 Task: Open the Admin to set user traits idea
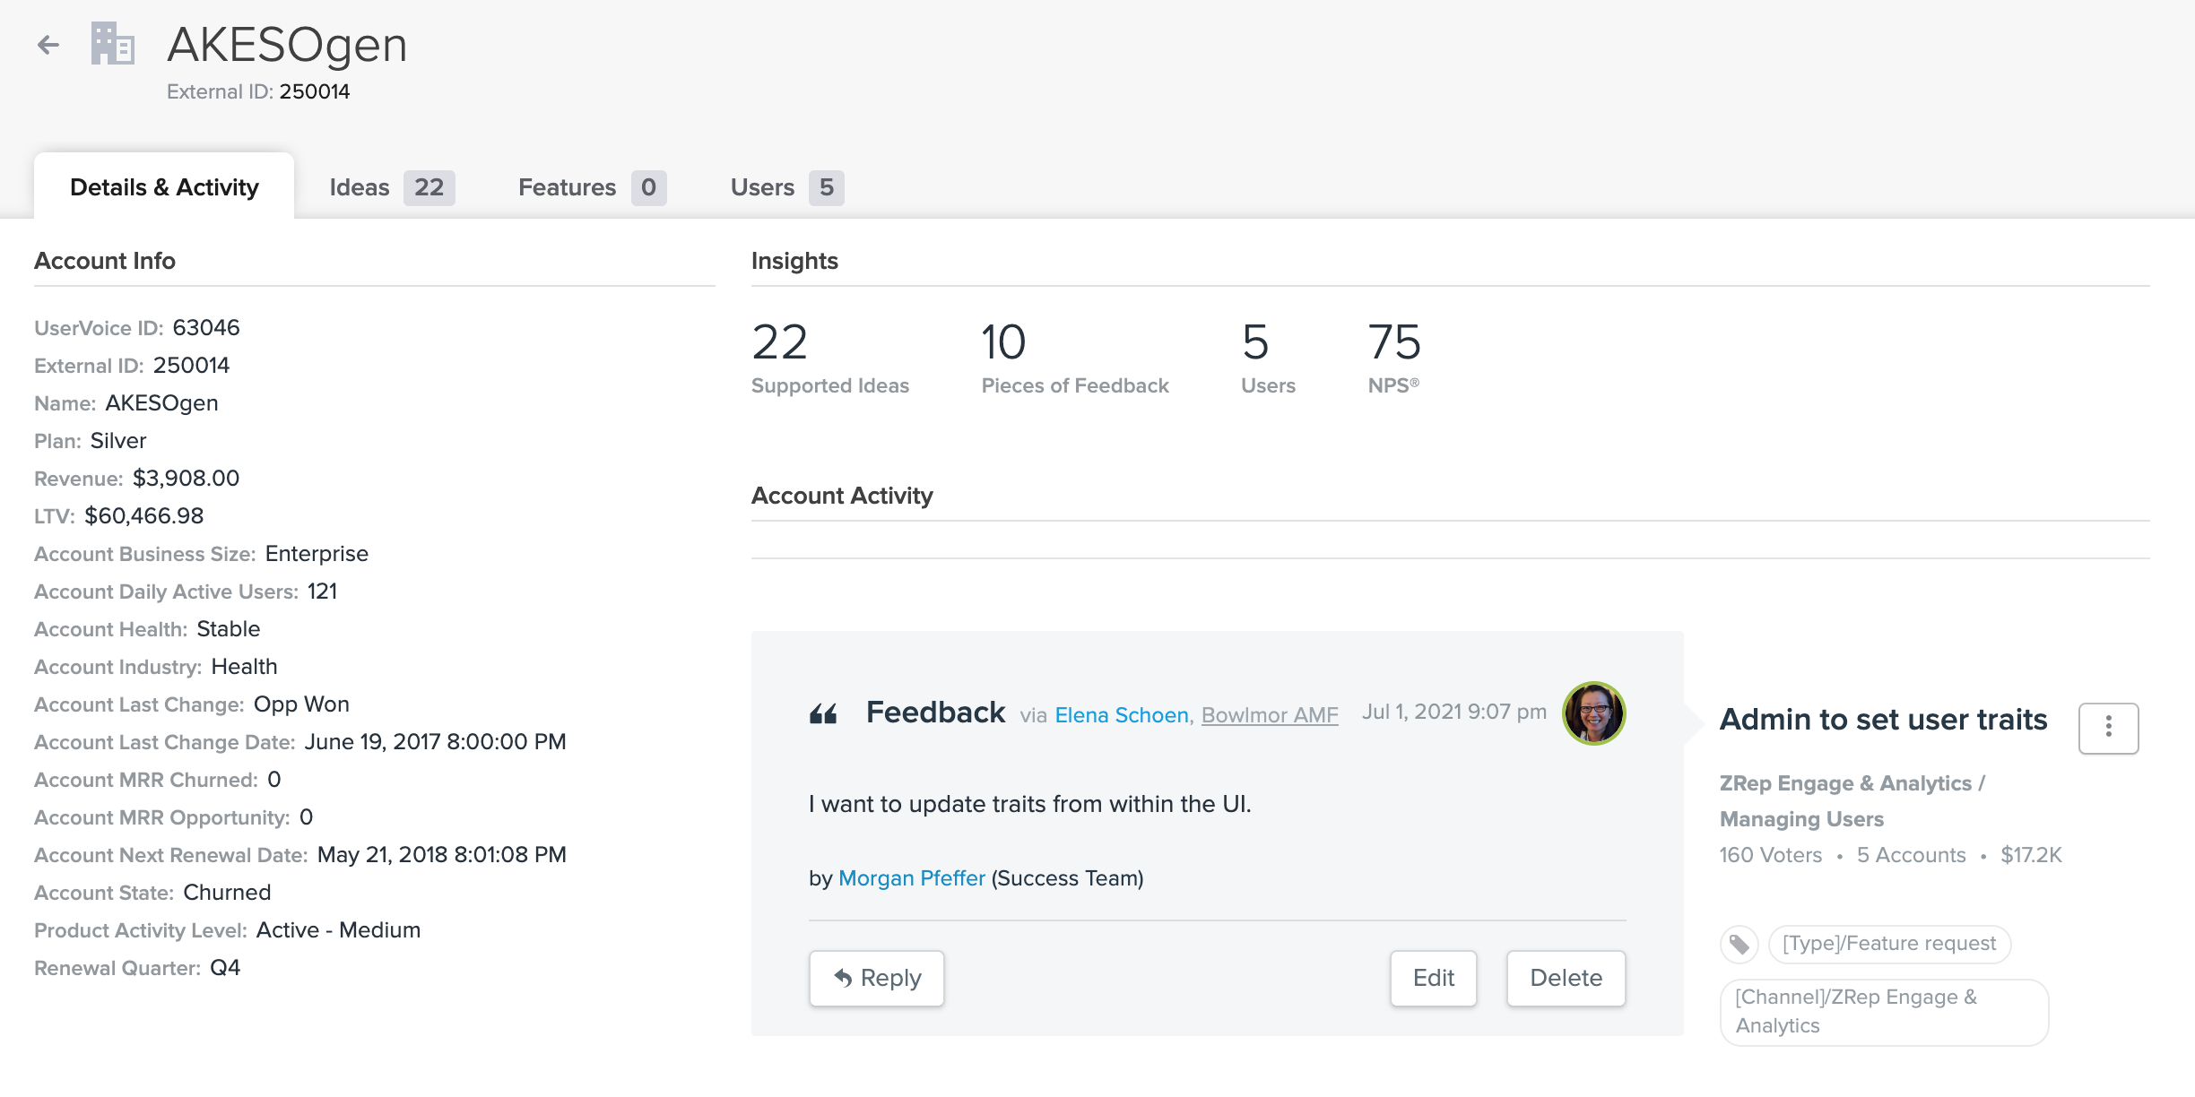click(1883, 720)
